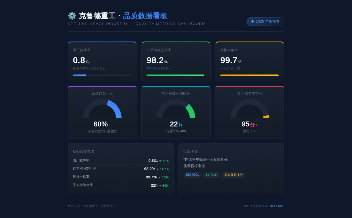This screenshot has height=218, width=352.
Task: Click the 出厂故障率 card value 0.8‰
Action: point(81,60)
